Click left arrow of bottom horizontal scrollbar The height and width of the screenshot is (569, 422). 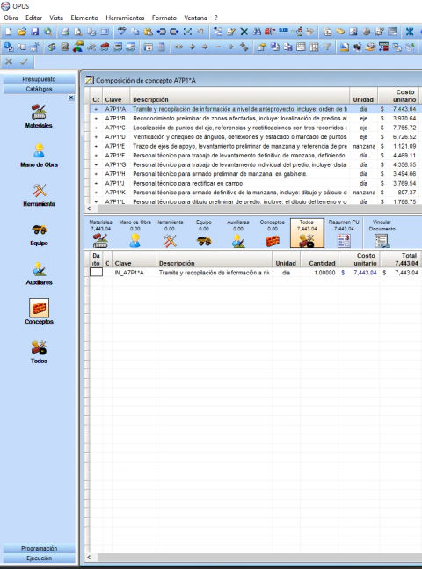coord(90,558)
